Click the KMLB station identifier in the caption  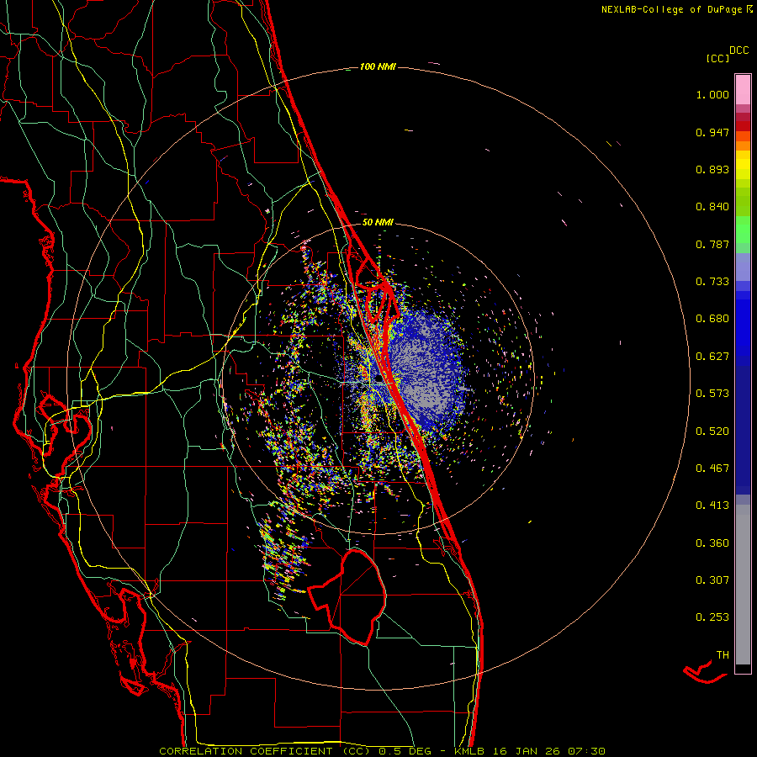pyautogui.click(x=471, y=751)
